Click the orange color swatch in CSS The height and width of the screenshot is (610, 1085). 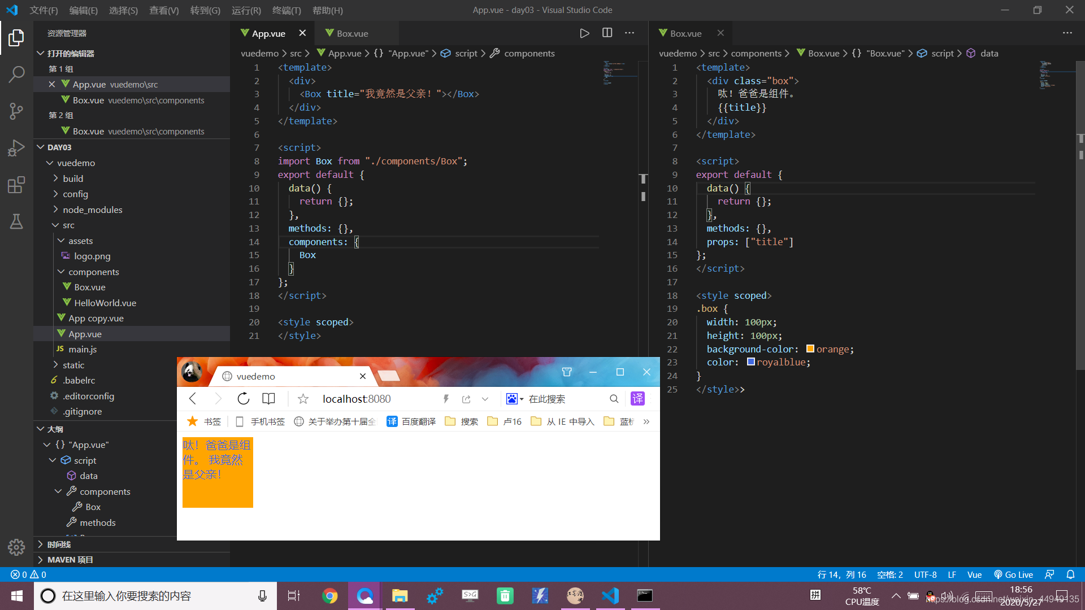tap(810, 348)
